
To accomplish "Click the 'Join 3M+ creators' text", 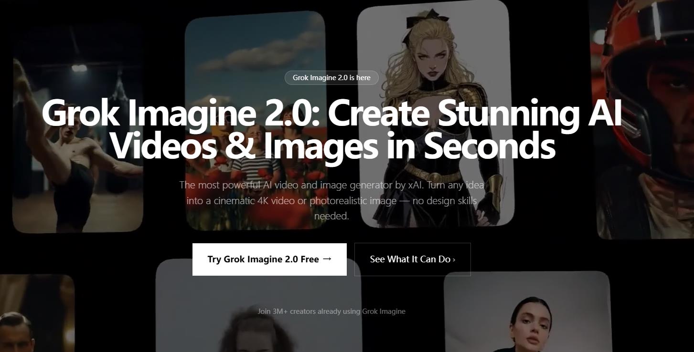I will [x=331, y=311].
